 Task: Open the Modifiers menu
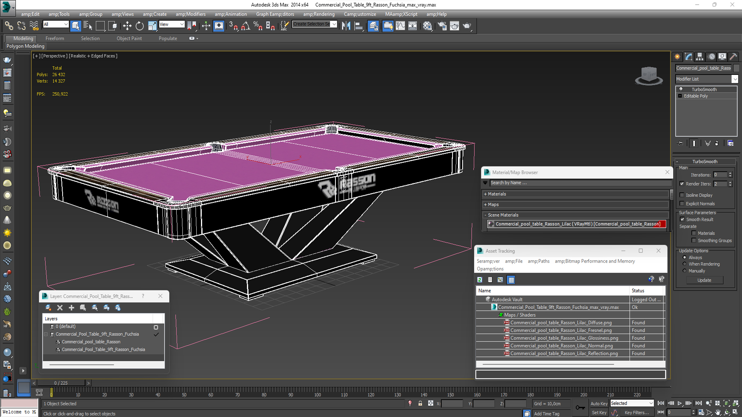191,14
